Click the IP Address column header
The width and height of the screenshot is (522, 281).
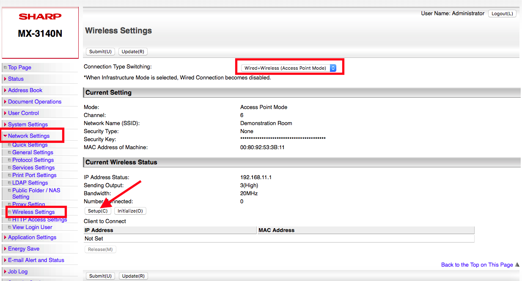[170, 230]
